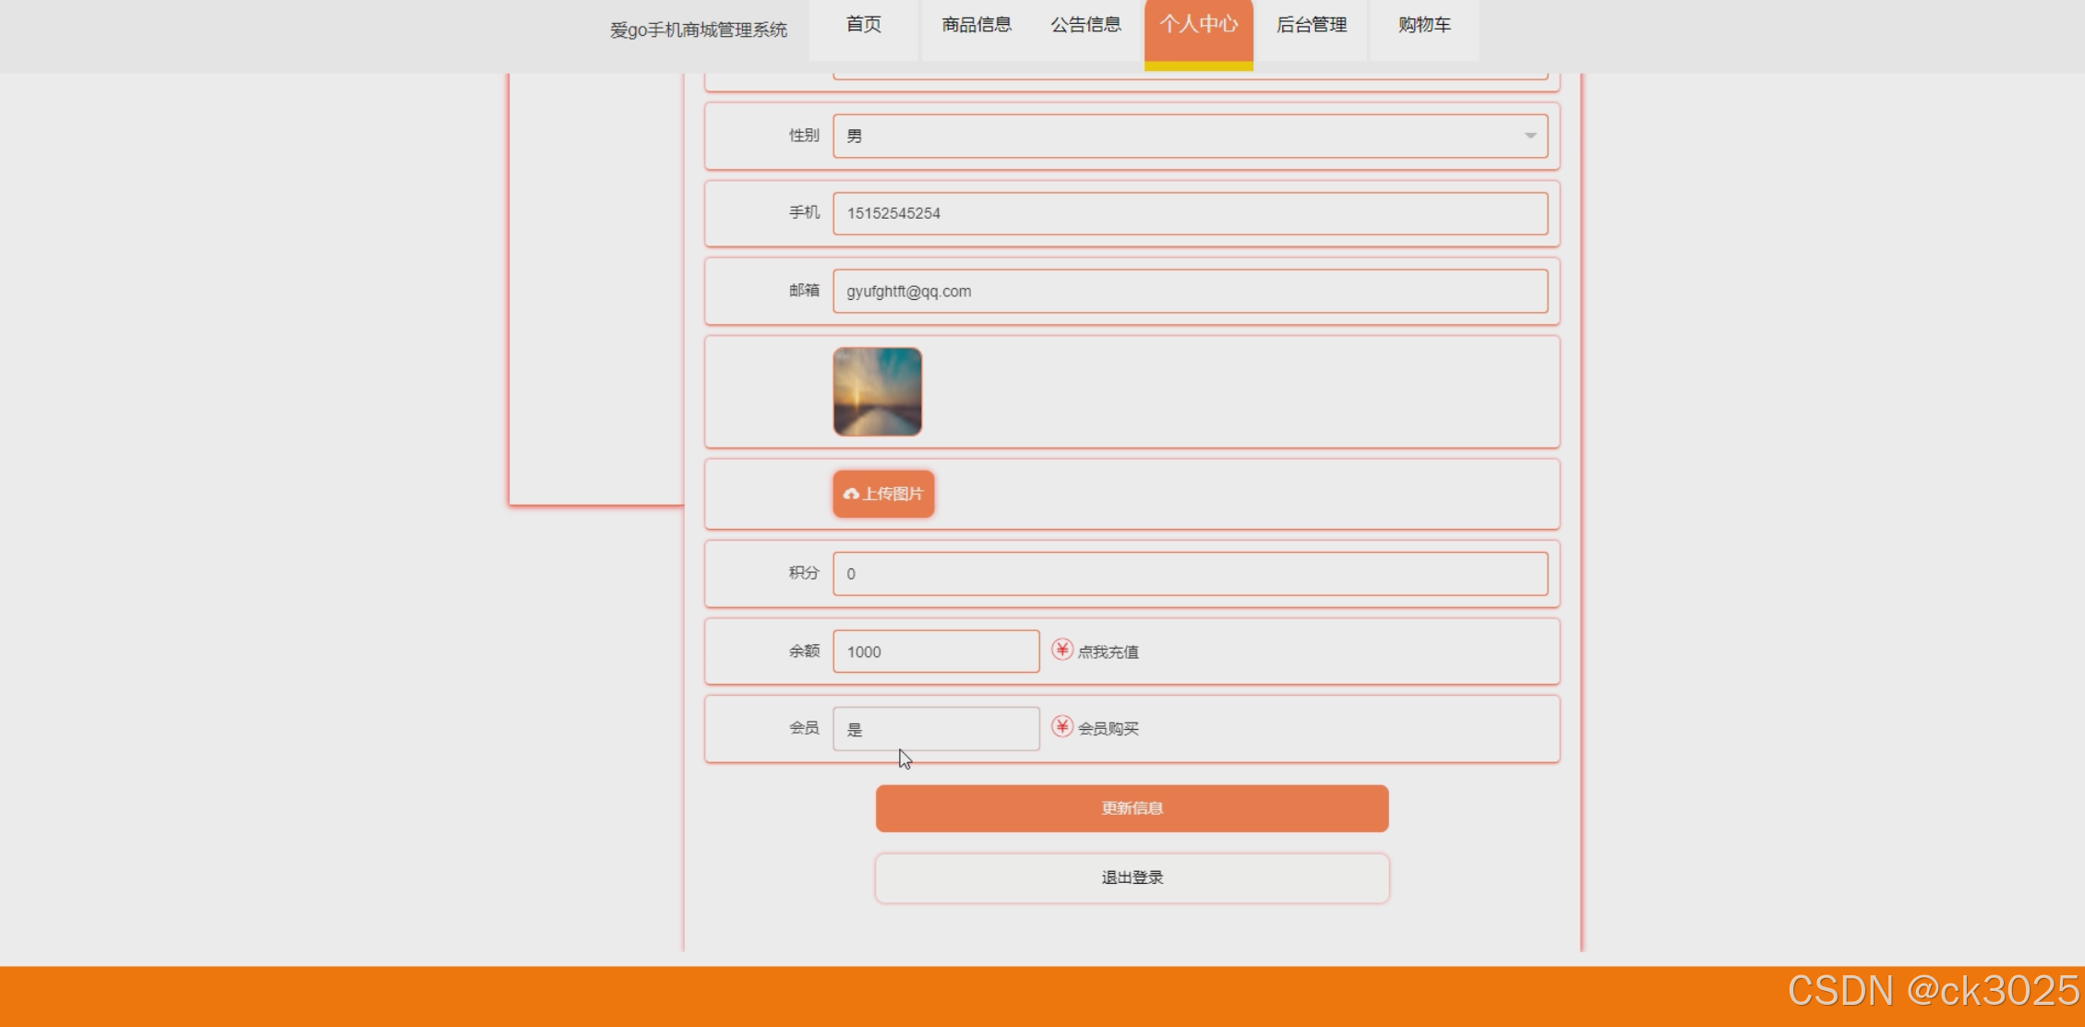This screenshot has width=2085, height=1027.
Task: Switch to the 公告信息 tab
Action: [1085, 26]
